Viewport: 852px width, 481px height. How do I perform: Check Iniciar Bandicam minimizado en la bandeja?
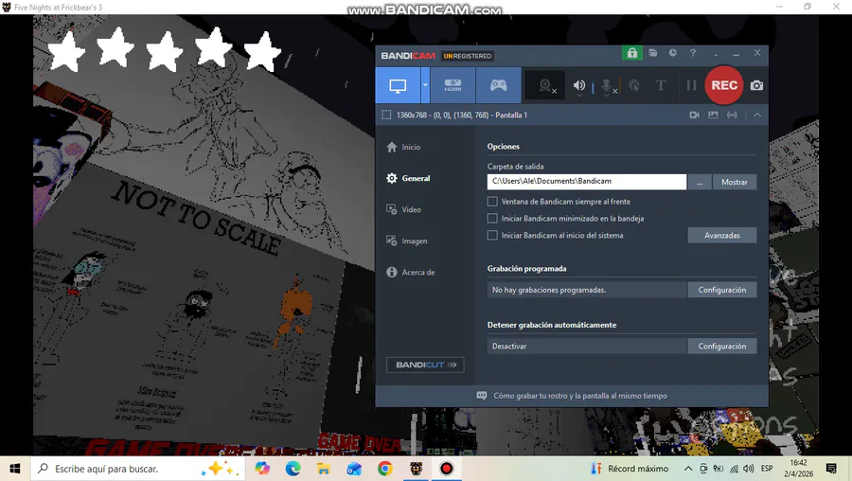(x=492, y=219)
